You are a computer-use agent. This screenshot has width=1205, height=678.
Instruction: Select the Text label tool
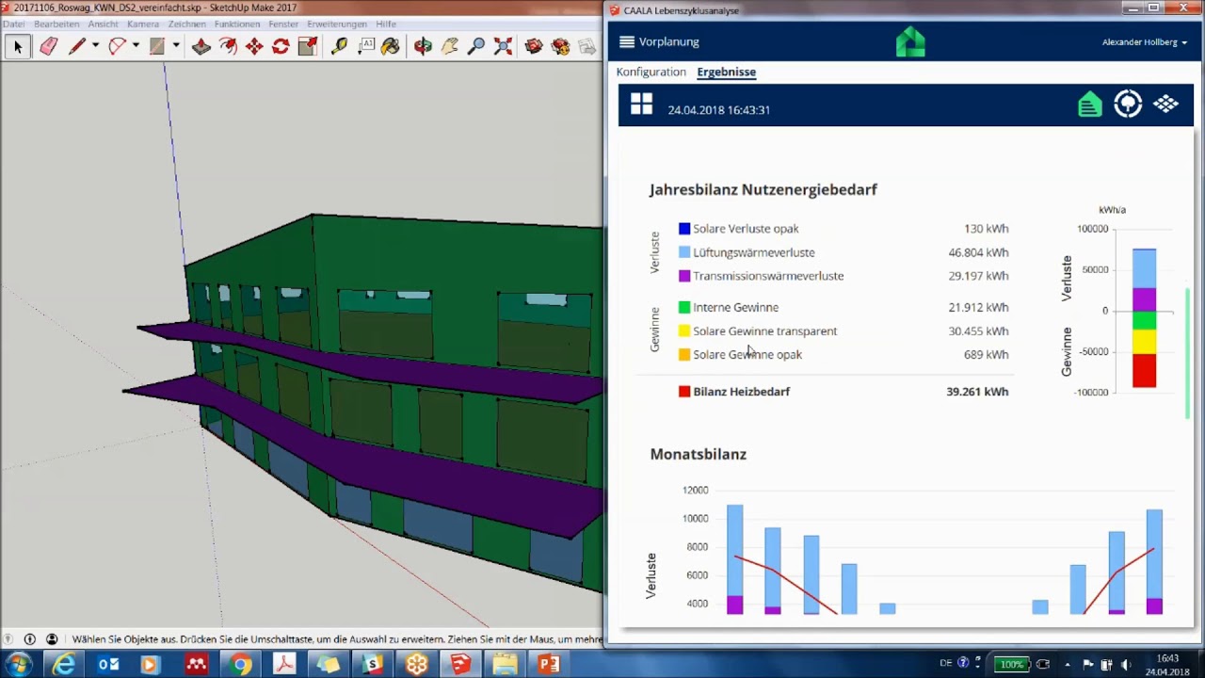click(x=365, y=46)
